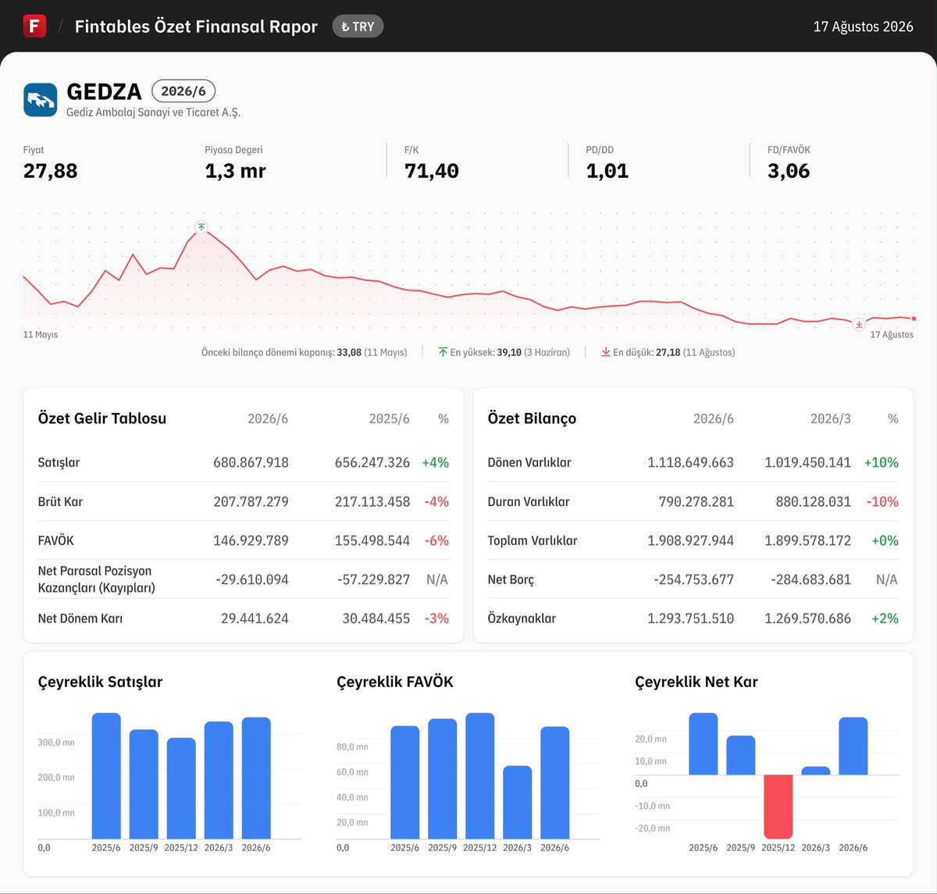Click the 11 Mayıs chart start label
937x894 pixels.
(x=41, y=335)
